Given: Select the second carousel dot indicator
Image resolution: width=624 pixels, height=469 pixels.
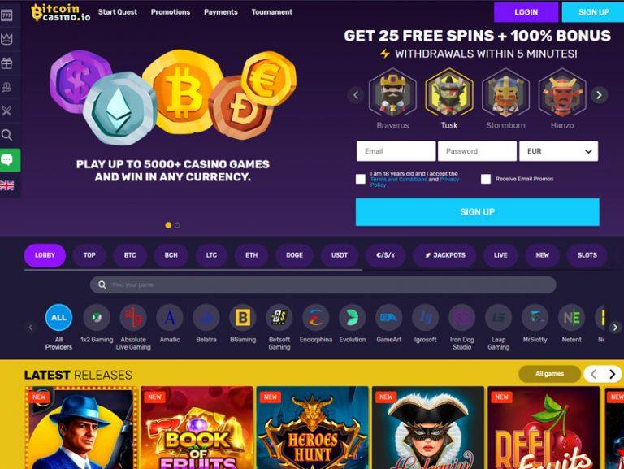Looking at the screenshot, I should 177,225.
